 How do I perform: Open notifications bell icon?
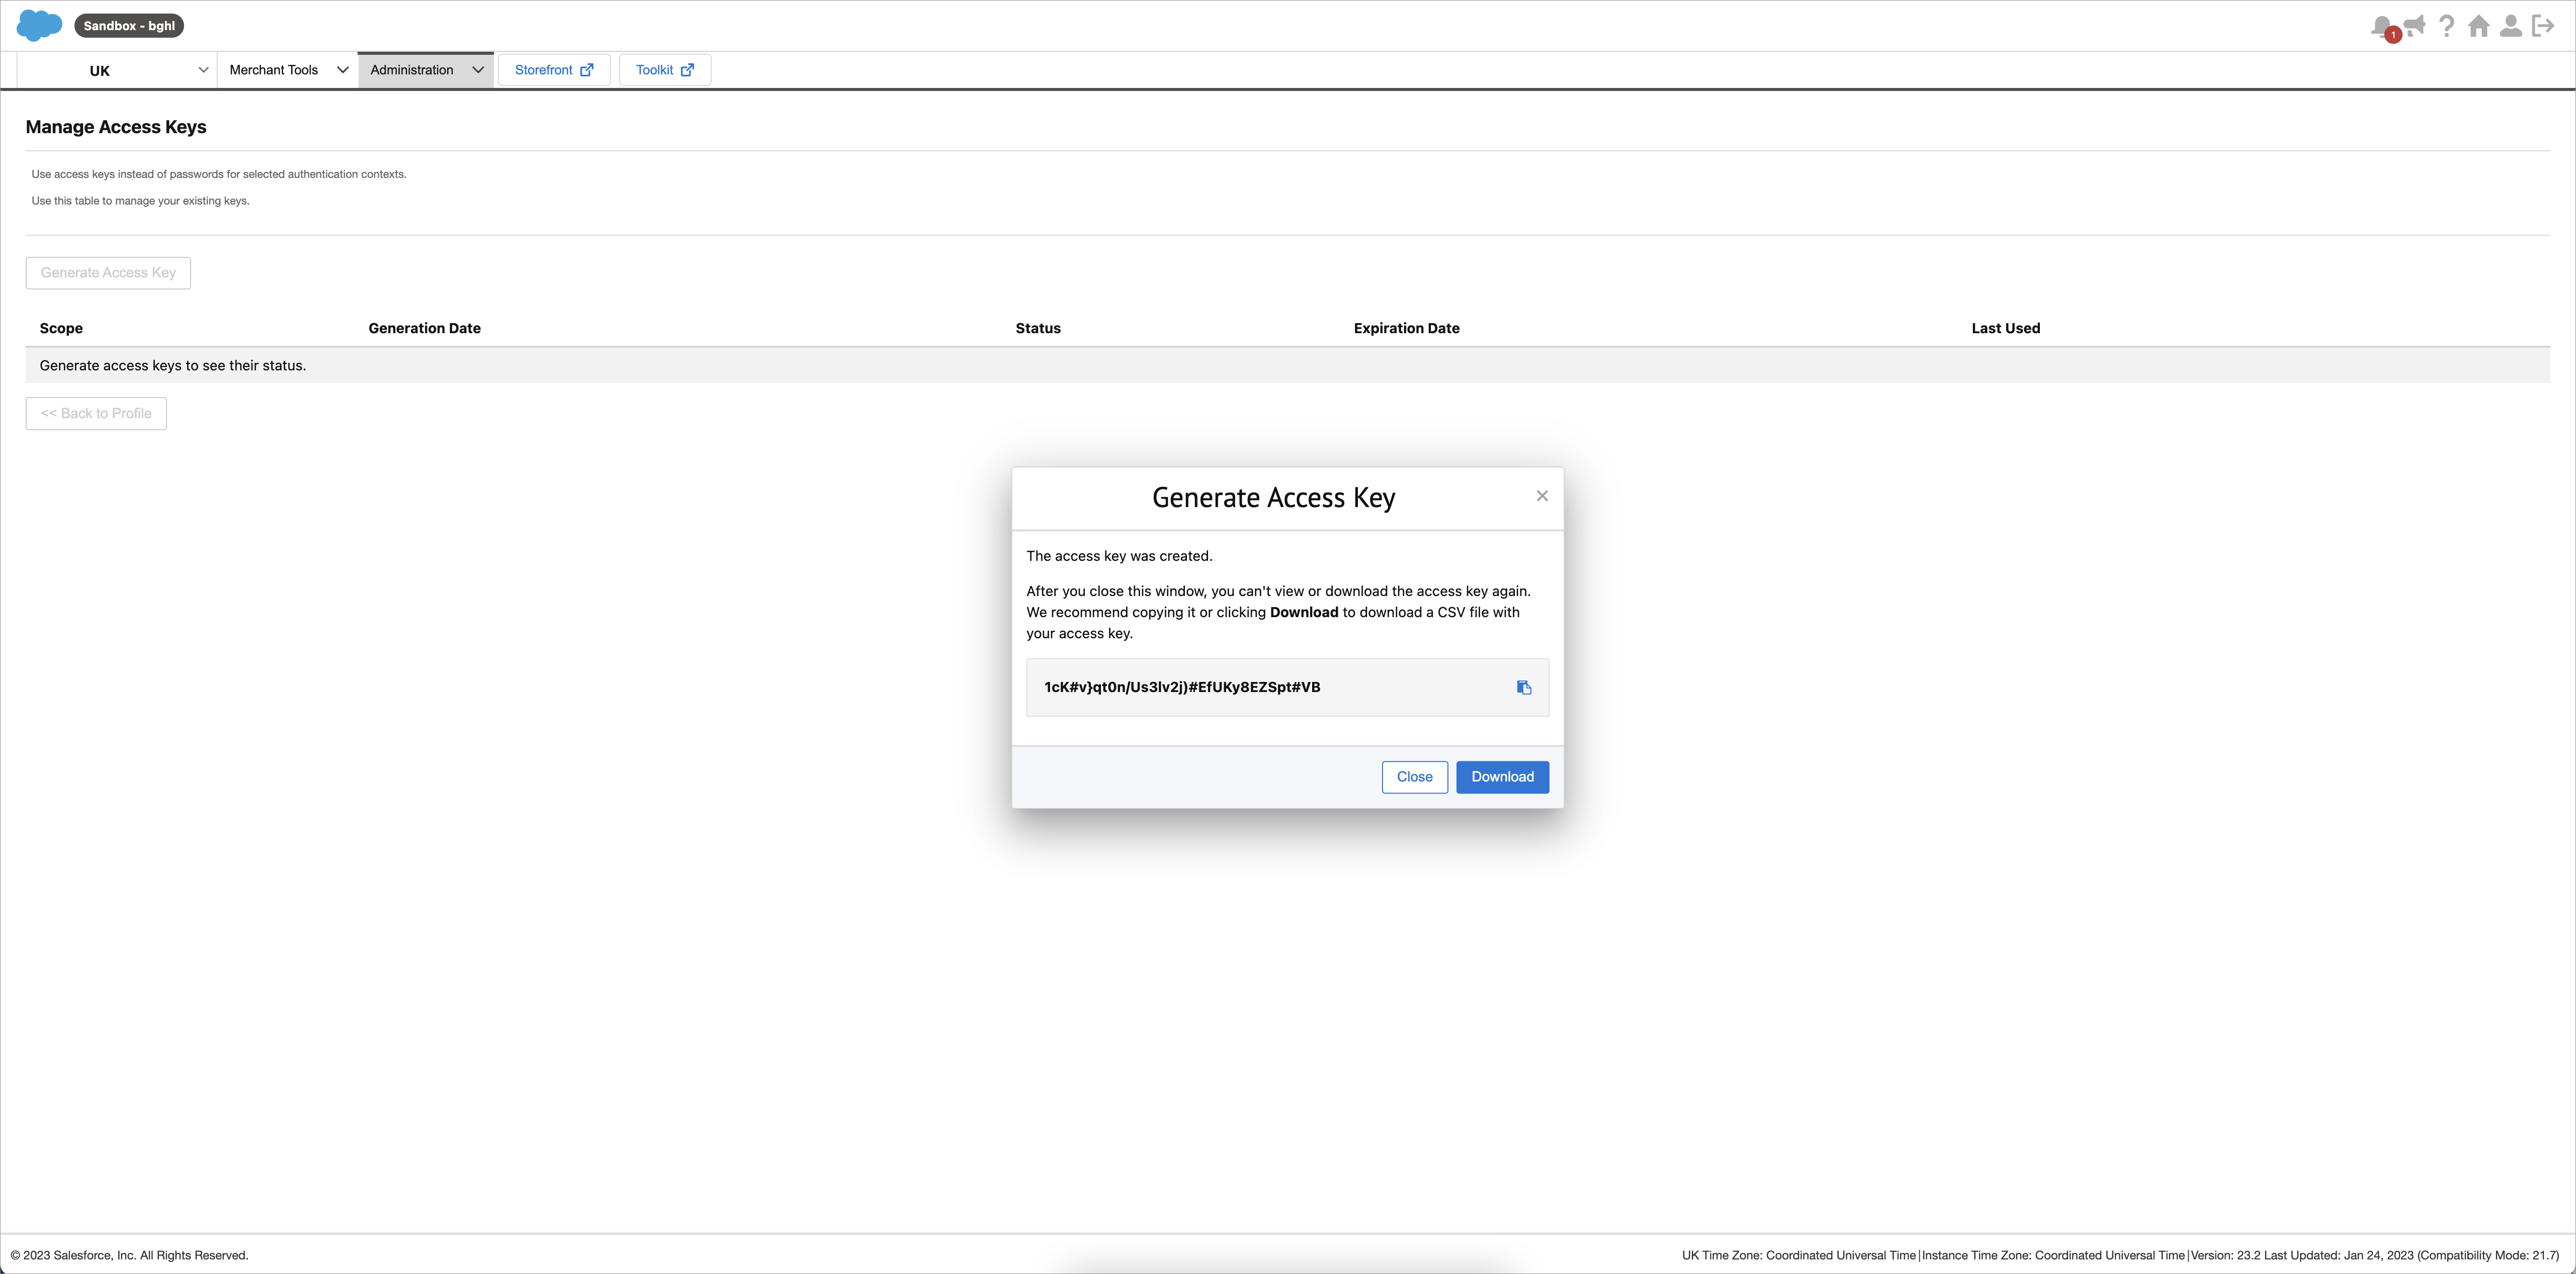(x=2382, y=26)
